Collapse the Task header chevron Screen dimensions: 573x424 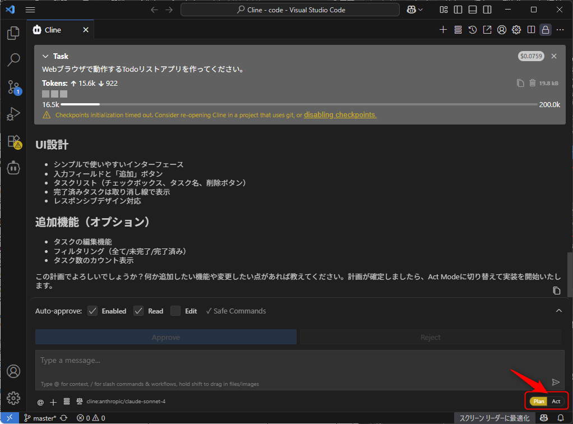46,56
